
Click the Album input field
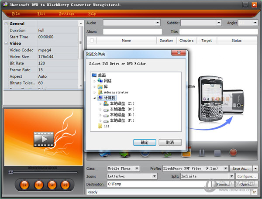pos(132,32)
